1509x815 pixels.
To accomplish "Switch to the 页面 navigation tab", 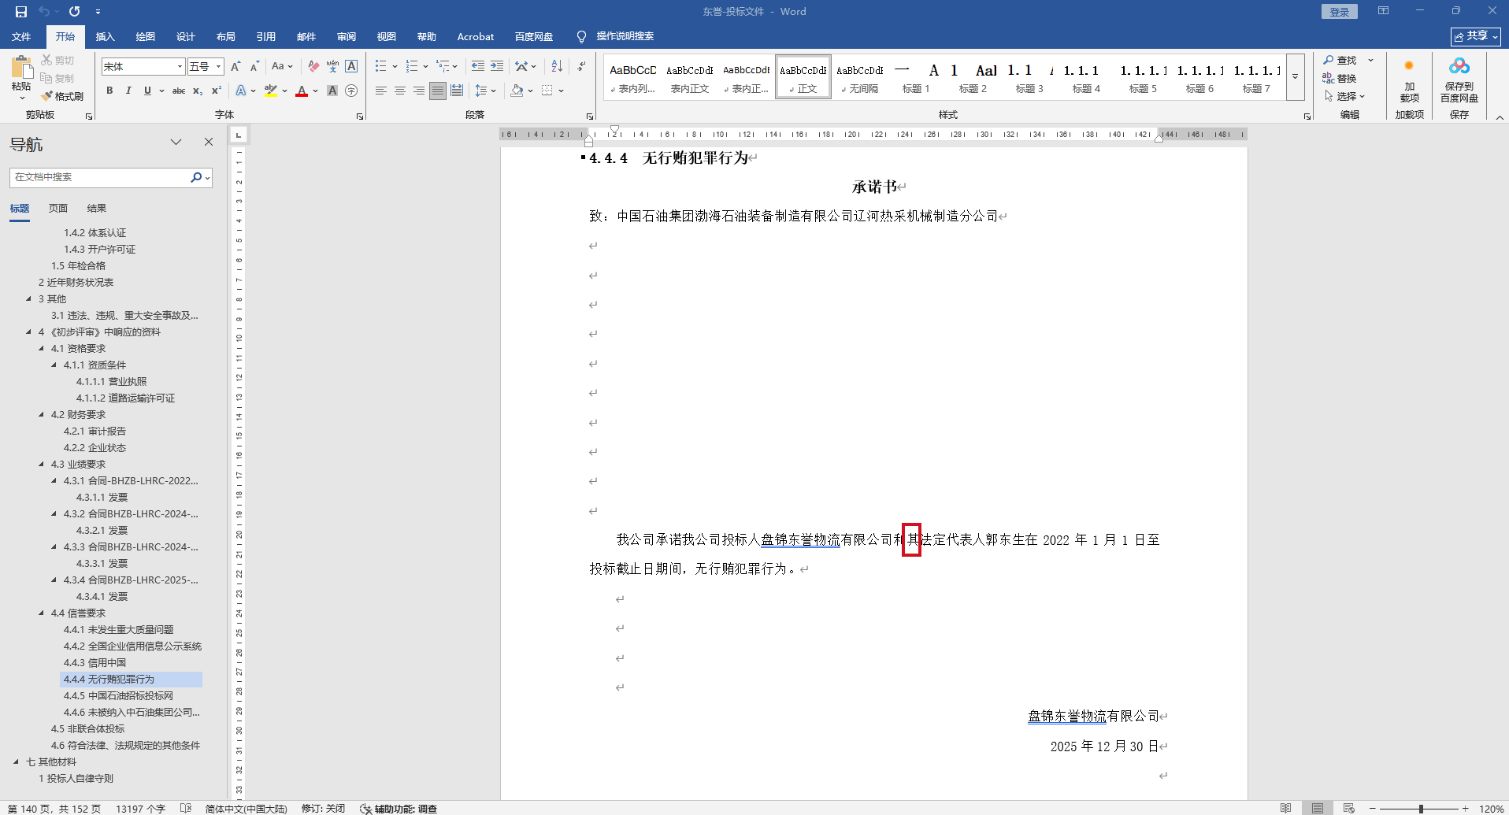I will coord(58,208).
